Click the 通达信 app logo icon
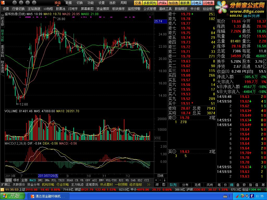 tap(3, 3)
